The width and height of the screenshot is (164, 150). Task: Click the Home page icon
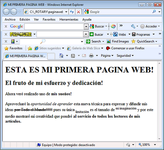click(61, 56)
